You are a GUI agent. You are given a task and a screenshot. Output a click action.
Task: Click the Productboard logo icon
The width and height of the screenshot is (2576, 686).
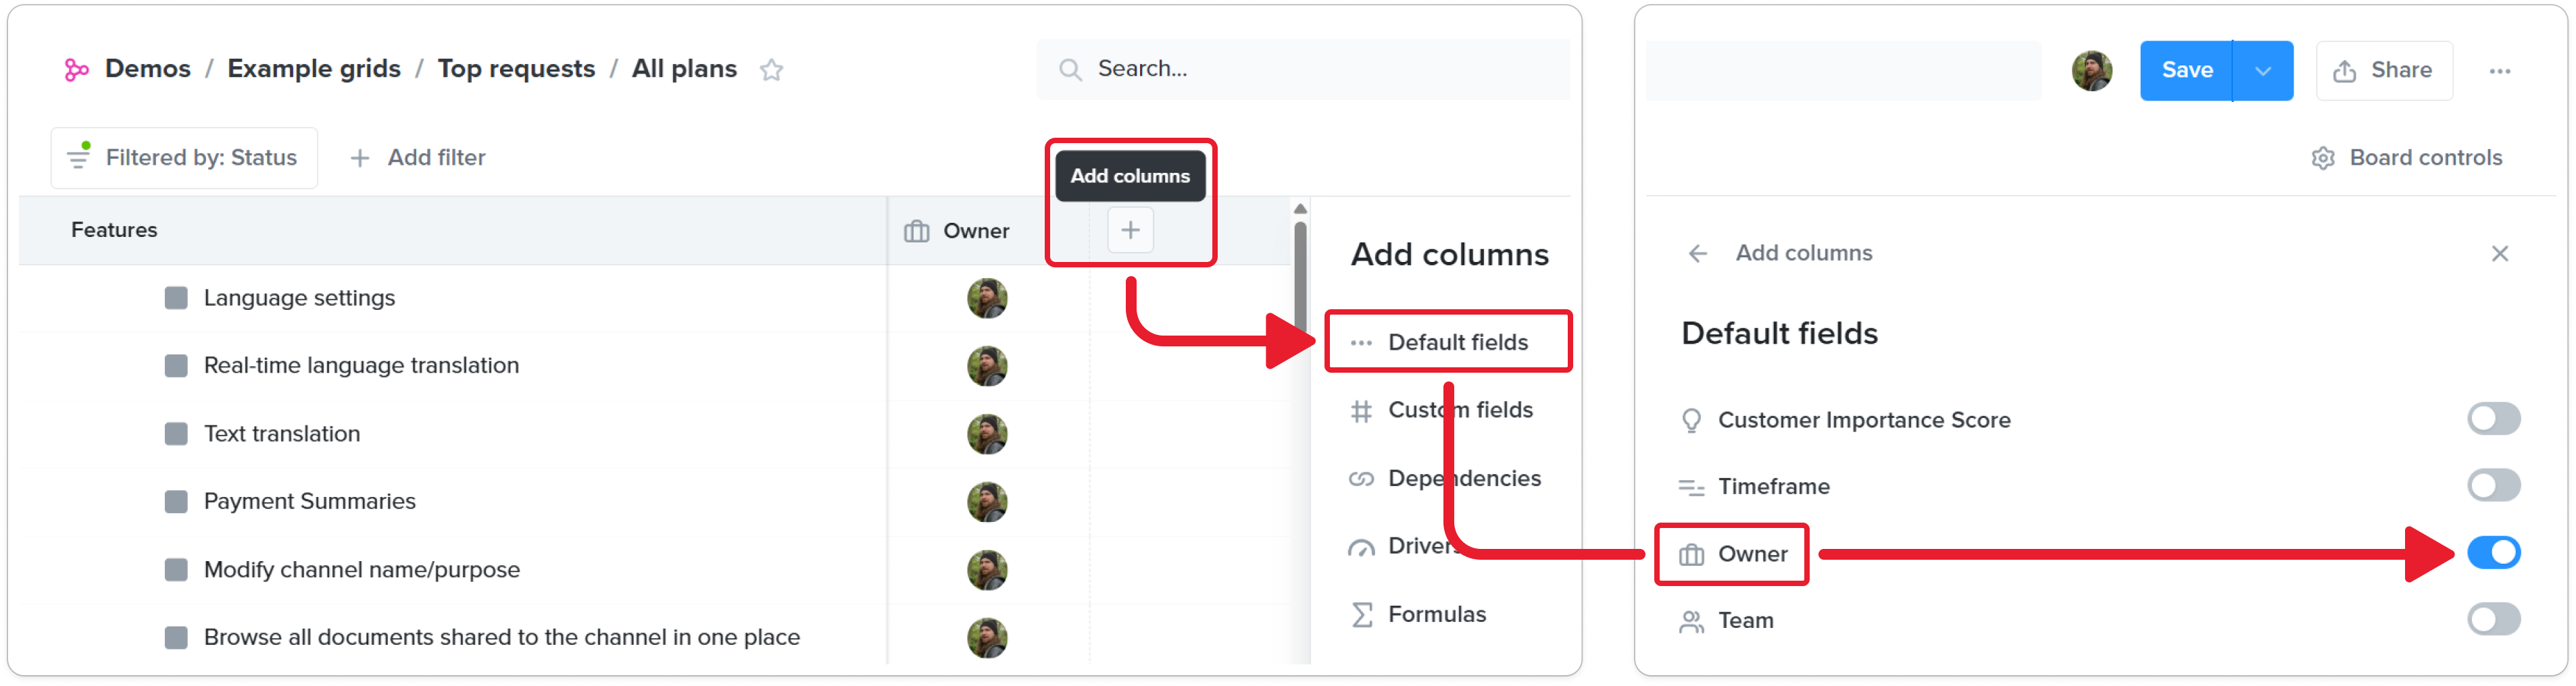76,69
